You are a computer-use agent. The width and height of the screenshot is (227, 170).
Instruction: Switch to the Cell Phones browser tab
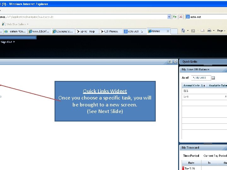[111, 31]
